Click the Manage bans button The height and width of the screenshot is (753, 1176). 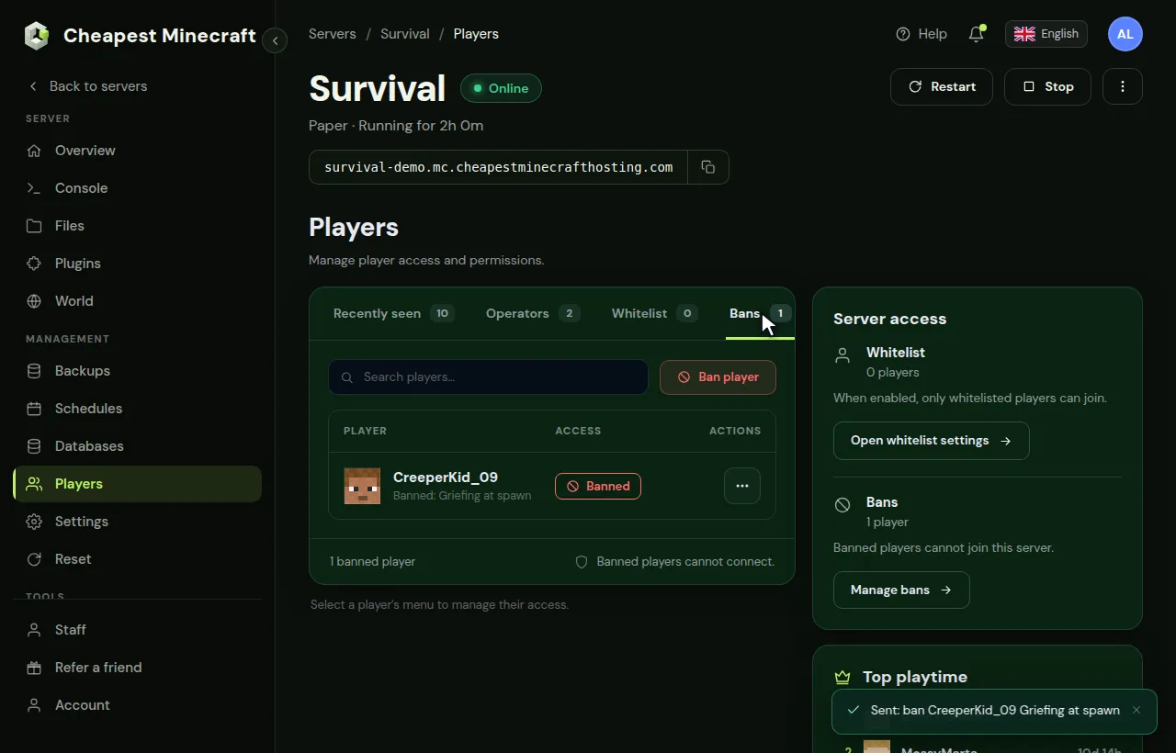tap(901, 590)
